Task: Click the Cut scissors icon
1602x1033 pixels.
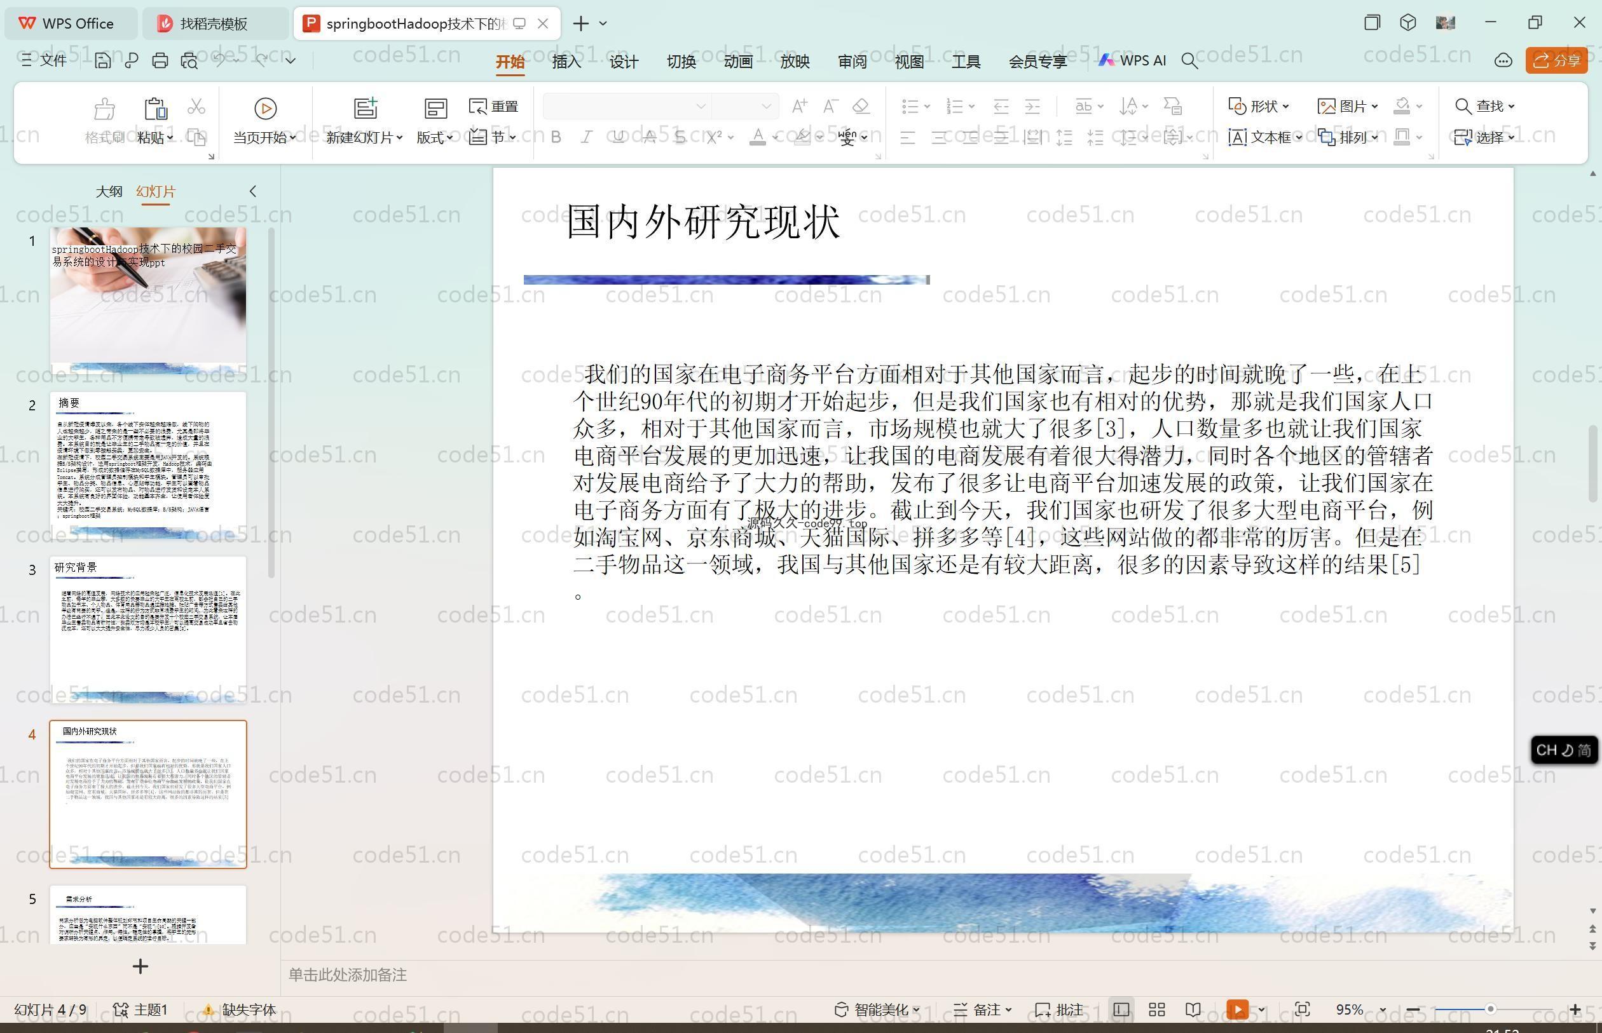Action: click(x=196, y=106)
